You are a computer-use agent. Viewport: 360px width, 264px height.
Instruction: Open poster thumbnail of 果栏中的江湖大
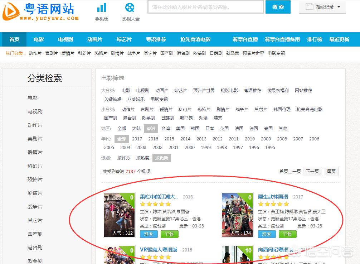[x=119, y=215]
